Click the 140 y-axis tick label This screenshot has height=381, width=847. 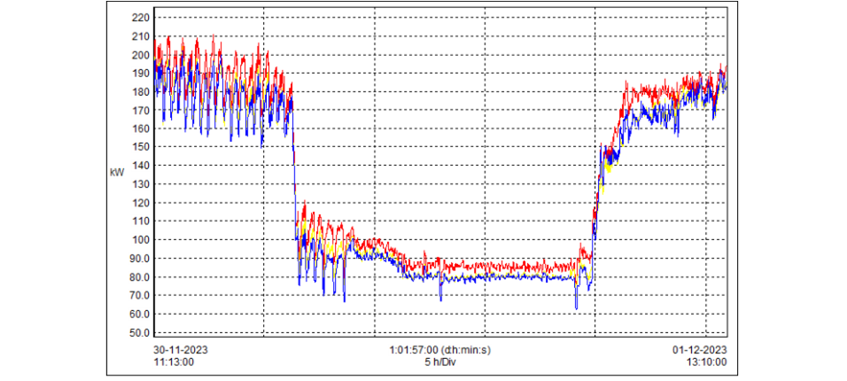coord(139,166)
